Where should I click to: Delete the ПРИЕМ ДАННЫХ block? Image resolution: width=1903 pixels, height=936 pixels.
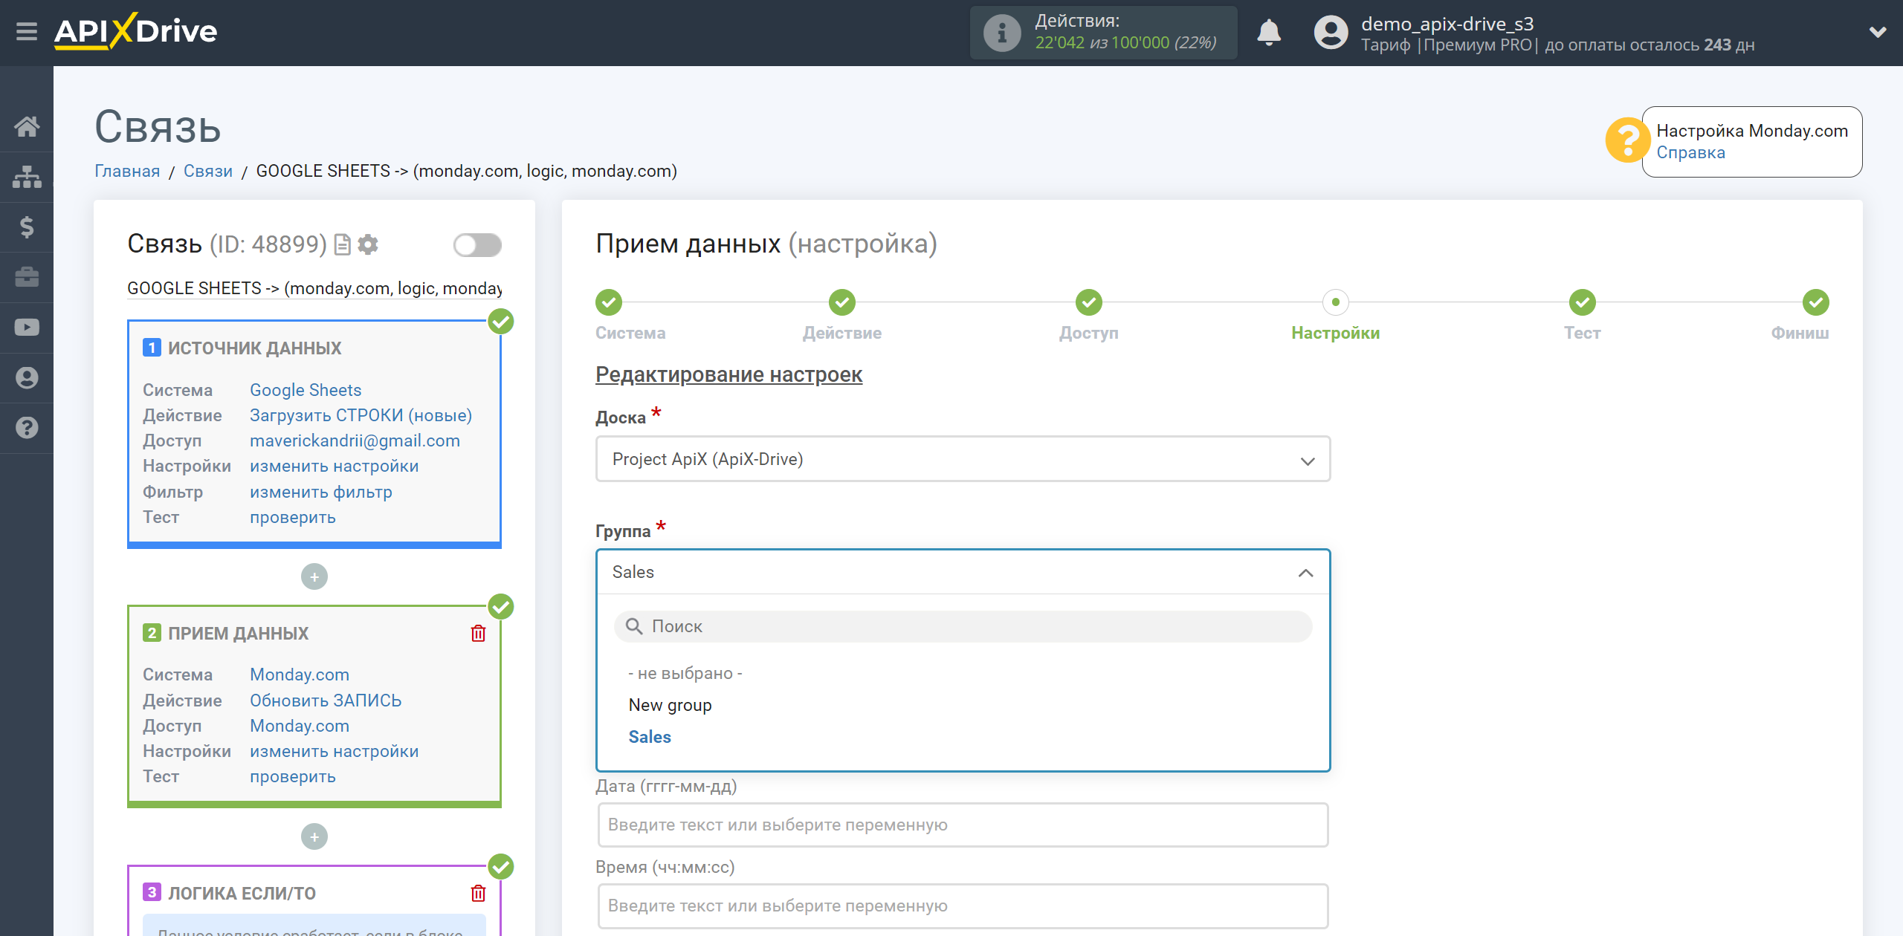tap(478, 634)
